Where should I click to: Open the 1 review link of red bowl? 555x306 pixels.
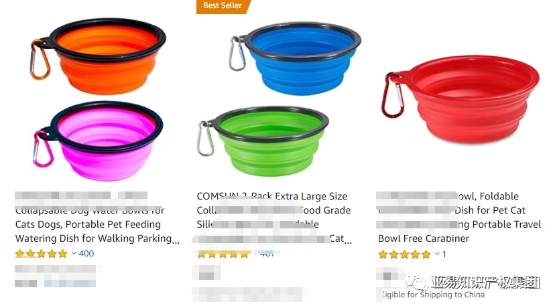pyautogui.click(x=444, y=254)
